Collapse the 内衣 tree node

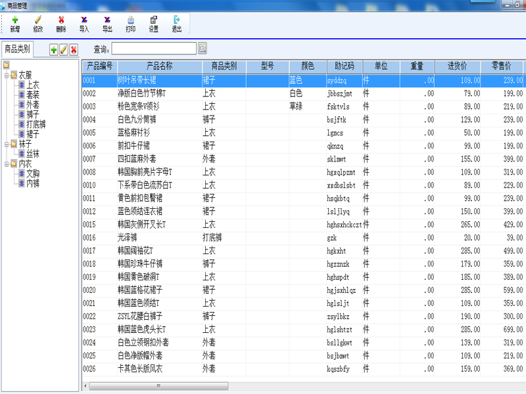(6, 164)
